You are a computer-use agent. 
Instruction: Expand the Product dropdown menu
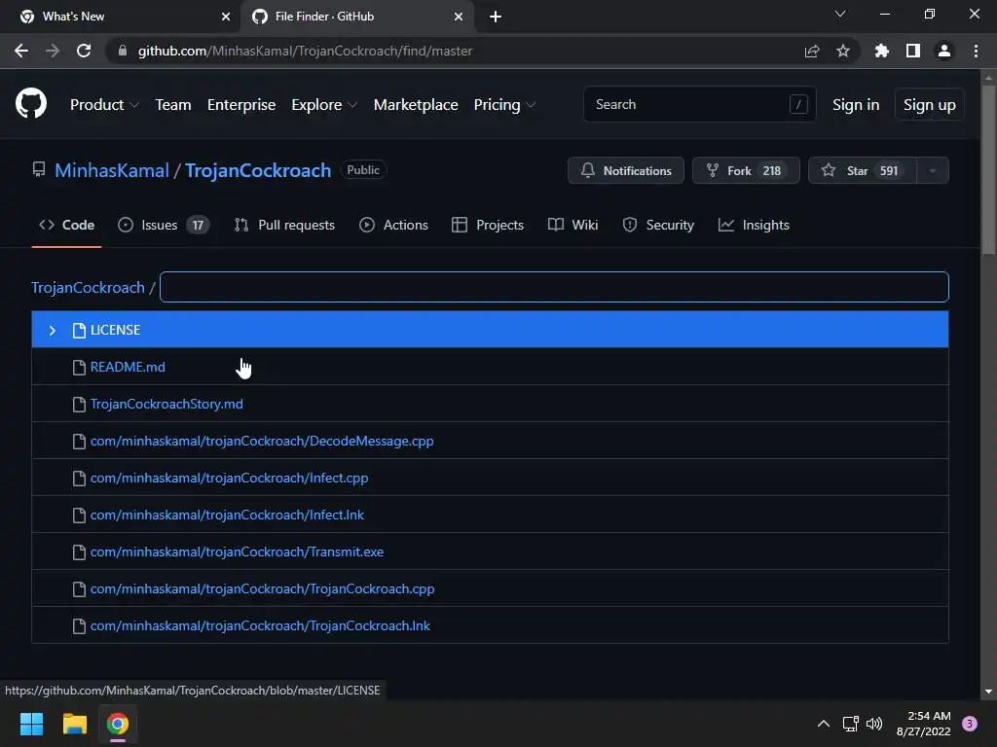pyautogui.click(x=104, y=105)
